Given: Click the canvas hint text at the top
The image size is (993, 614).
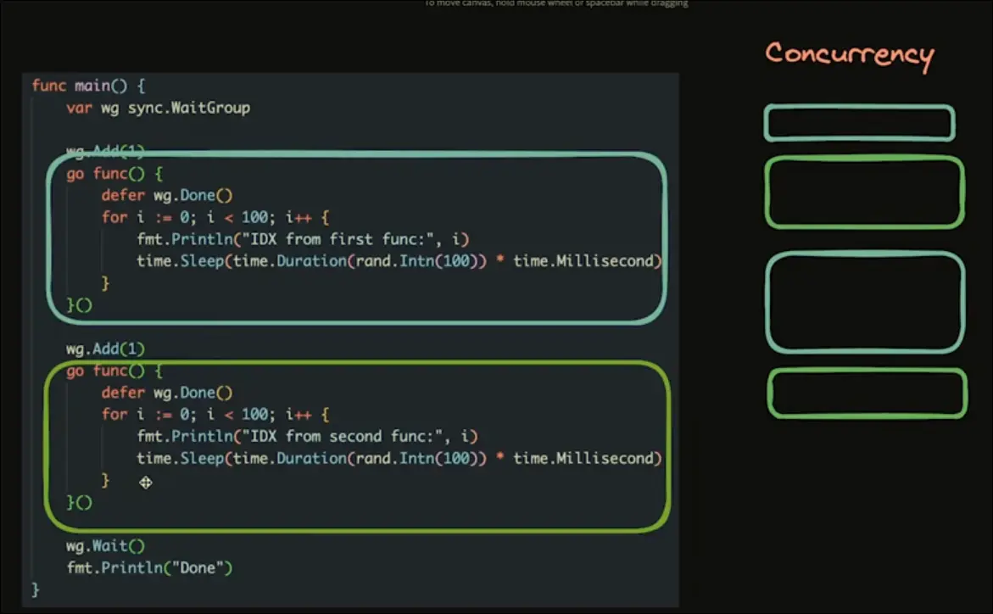Looking at the screenshot, I should pos(555,3).
